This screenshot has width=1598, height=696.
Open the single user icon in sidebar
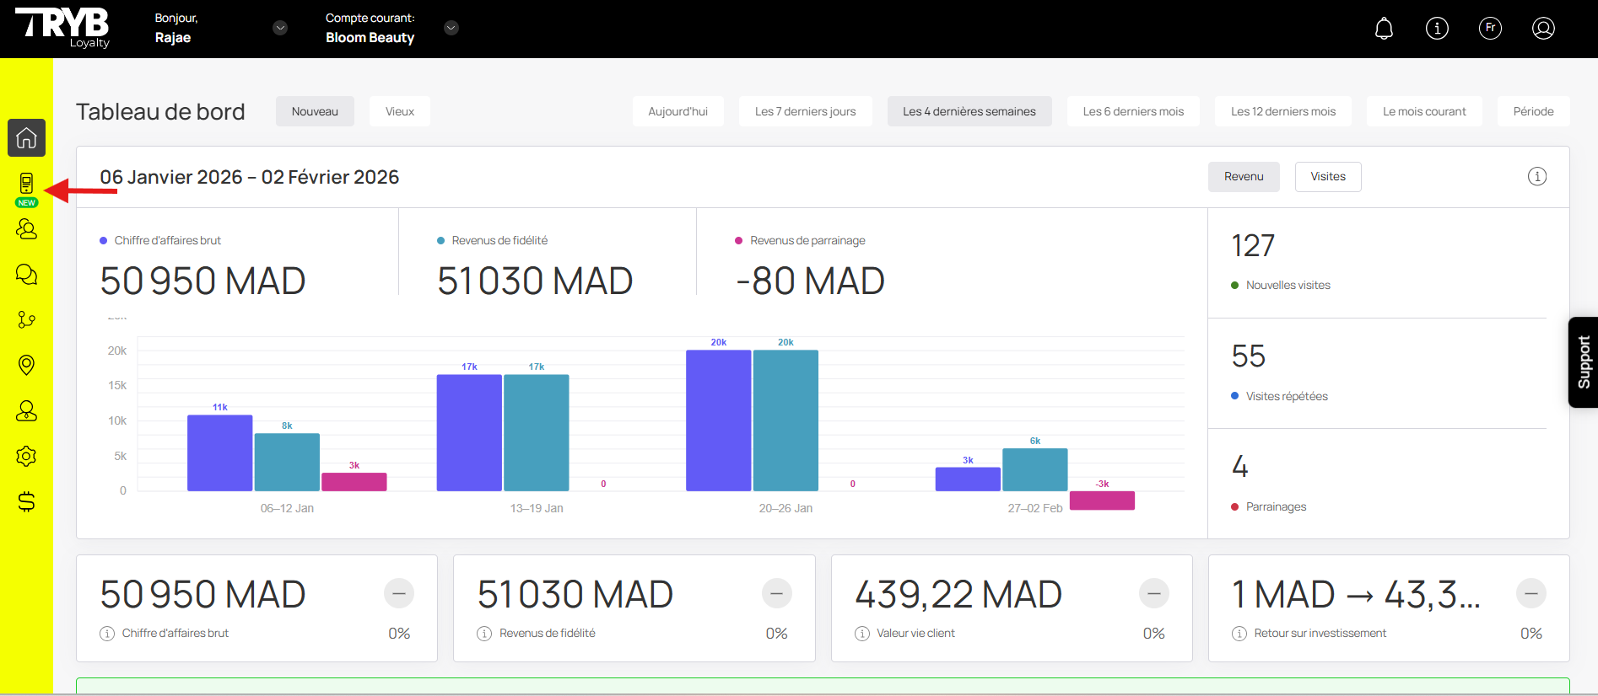coord(26,410)
